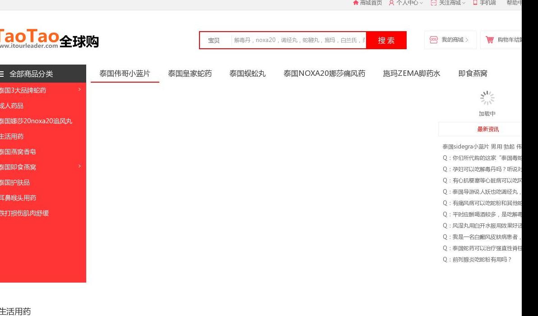Click the chevron next to 我的商城
This screenshot has width=538, height=316.
467,40
